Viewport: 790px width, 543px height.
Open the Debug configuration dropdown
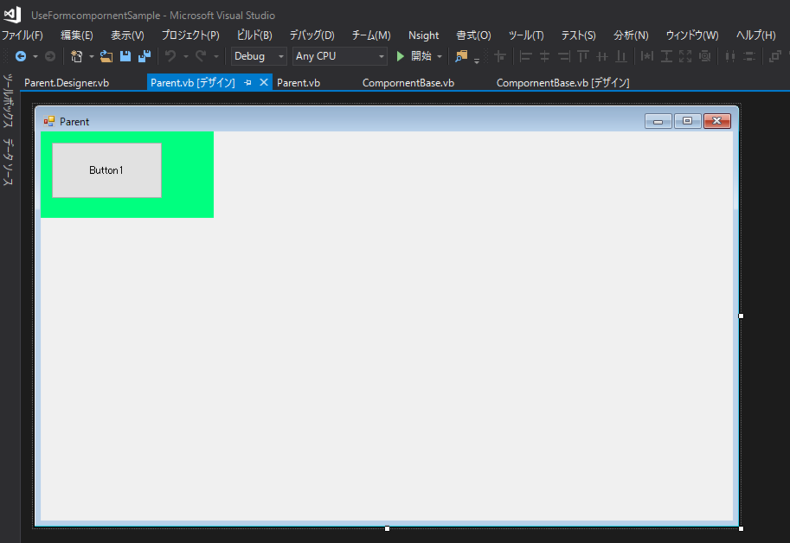click(x=281, y=56)
